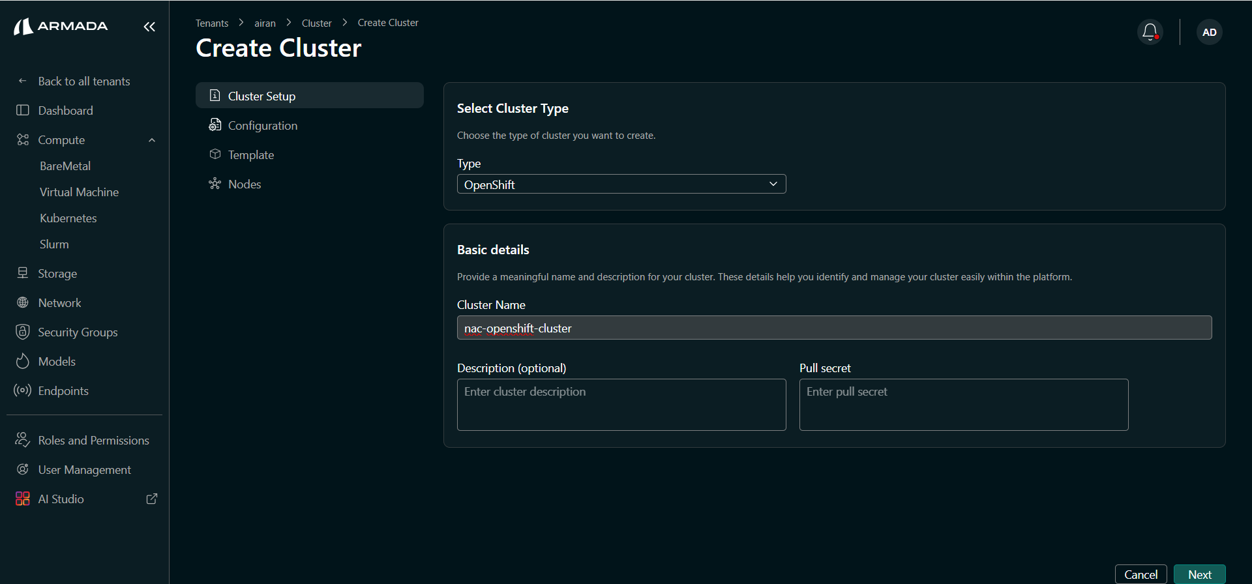Viewport: 1252px width, 584px height.
Task: Go back to all tenants
Action: click(x=85, y=81)
